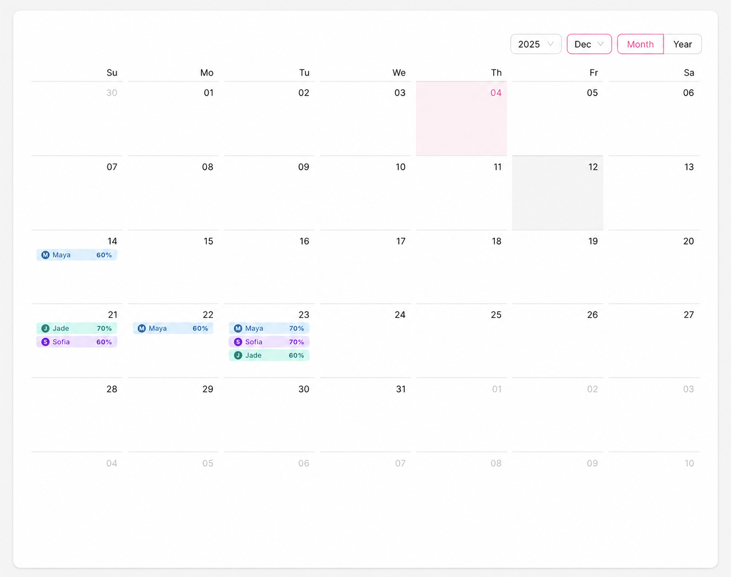Viewport: 731px width, 577px height.
Task: Click Maya's M avatar on December 23
Action: (238, 328)
